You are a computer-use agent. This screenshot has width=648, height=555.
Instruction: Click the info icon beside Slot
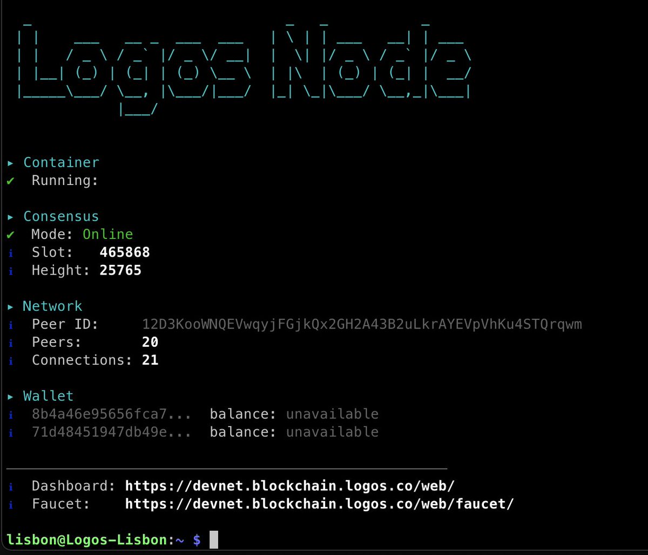[x=11, y=252]
